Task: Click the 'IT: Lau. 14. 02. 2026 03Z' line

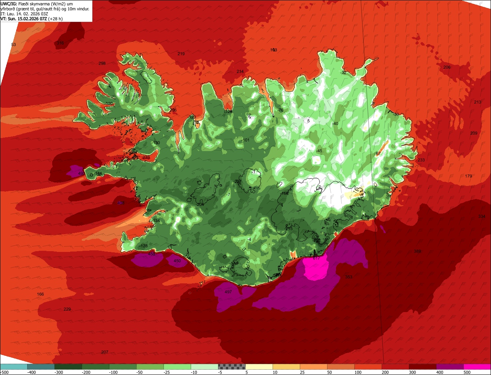Action: coord(23,13)
